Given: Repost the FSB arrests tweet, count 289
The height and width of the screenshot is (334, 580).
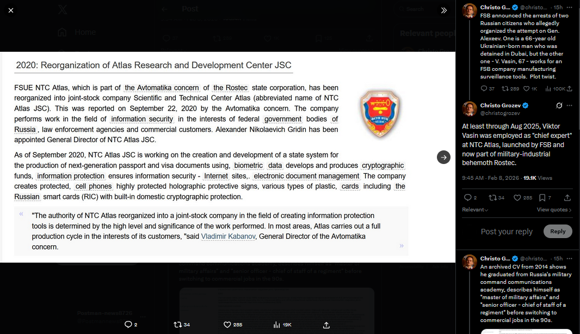Looking at the screenshot, I should tap(510, 88).
